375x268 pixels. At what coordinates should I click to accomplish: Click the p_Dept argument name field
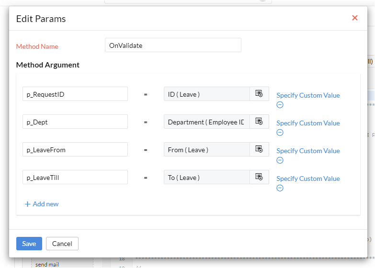[x=75, y=122]
